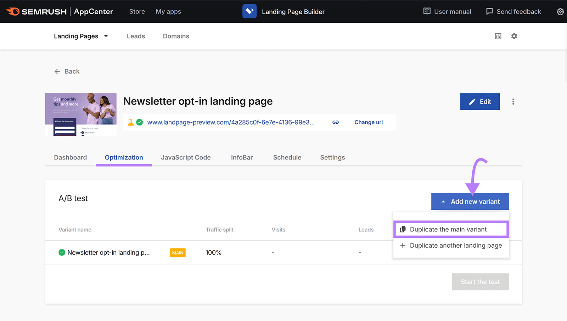The height and width of the screenshot is (321, 567).
Task: Click the Edit button
Action: [480, 101]
